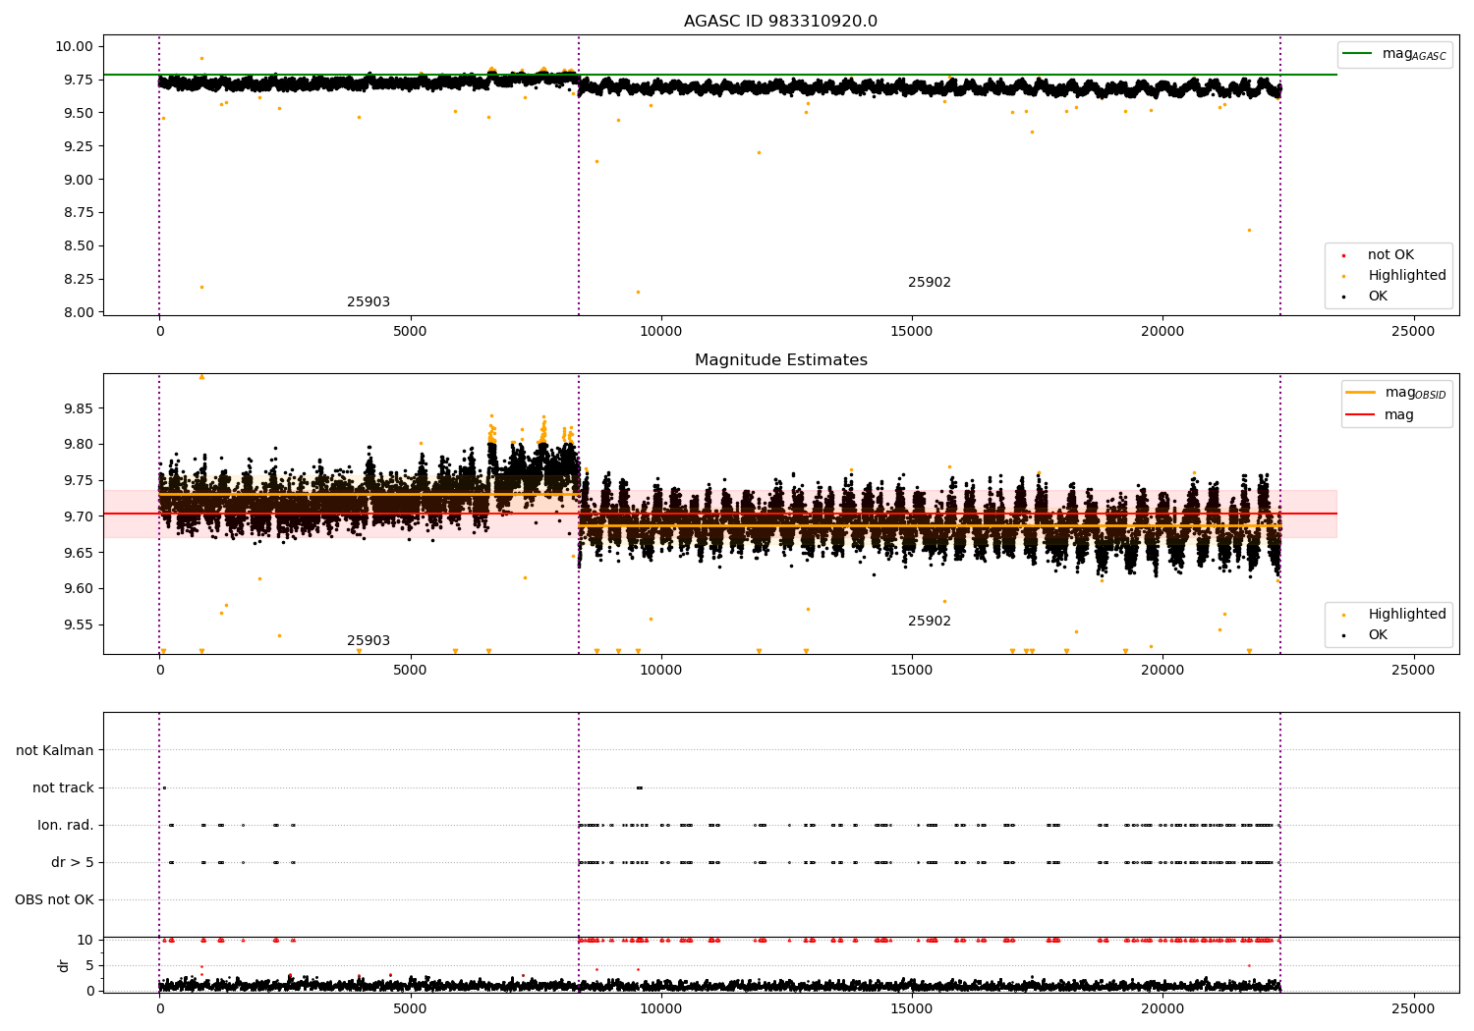Click the '8.50' y-axis tick label

pos(79,246)
